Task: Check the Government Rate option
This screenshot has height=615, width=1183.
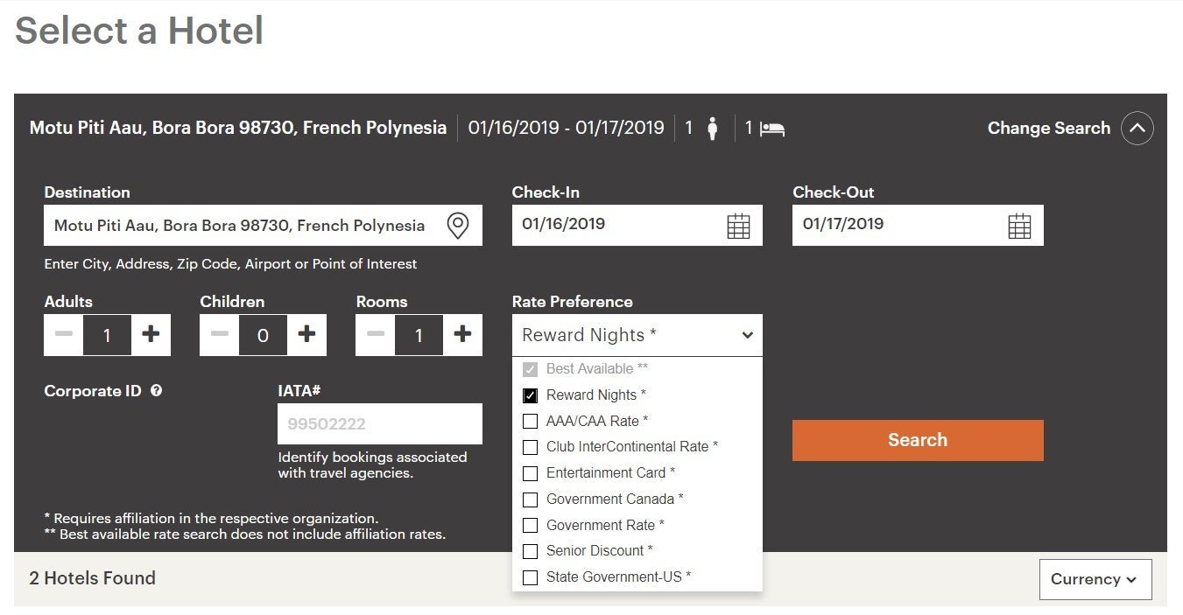Action: [x=530, y=526]
